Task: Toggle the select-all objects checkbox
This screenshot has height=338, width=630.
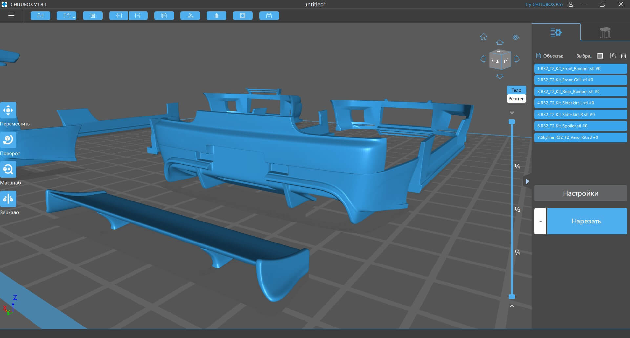Action: tap(600, 56)
